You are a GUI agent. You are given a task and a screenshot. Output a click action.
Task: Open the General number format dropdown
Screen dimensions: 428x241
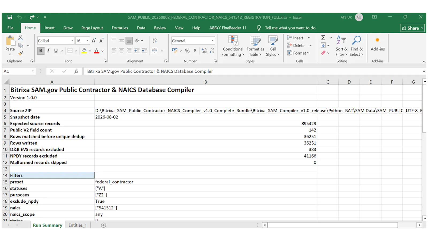[213, 41]
